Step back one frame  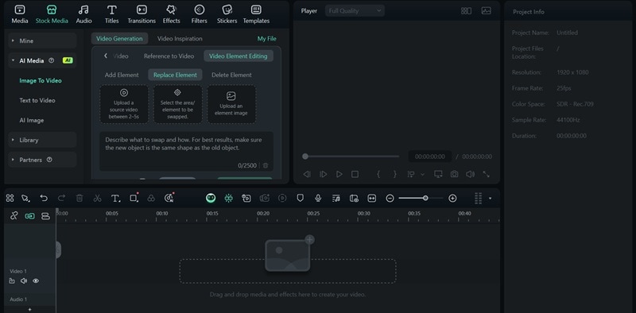click(307, 174)
